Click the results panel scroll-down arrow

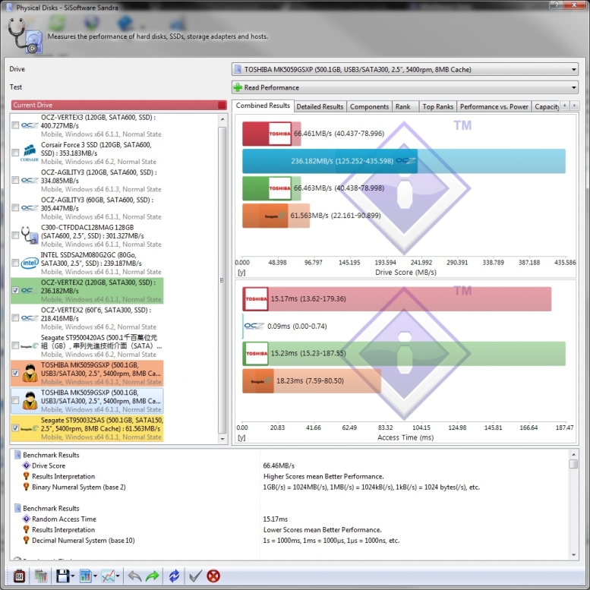[x=573, y=554]
